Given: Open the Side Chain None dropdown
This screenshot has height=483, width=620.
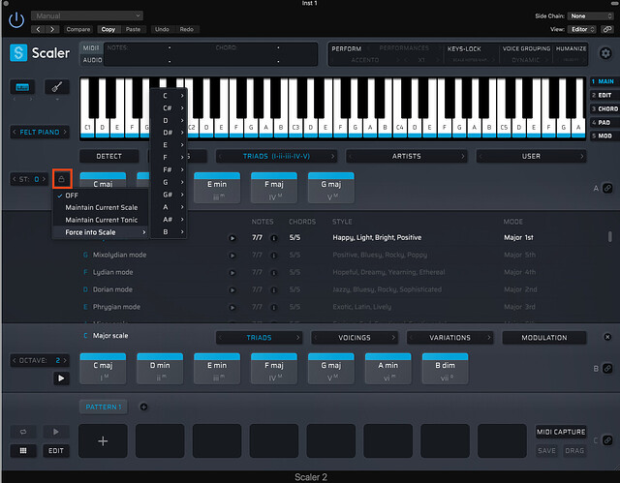Looking at the screenshot, I should pyautogui.click(x=591, y=16).
